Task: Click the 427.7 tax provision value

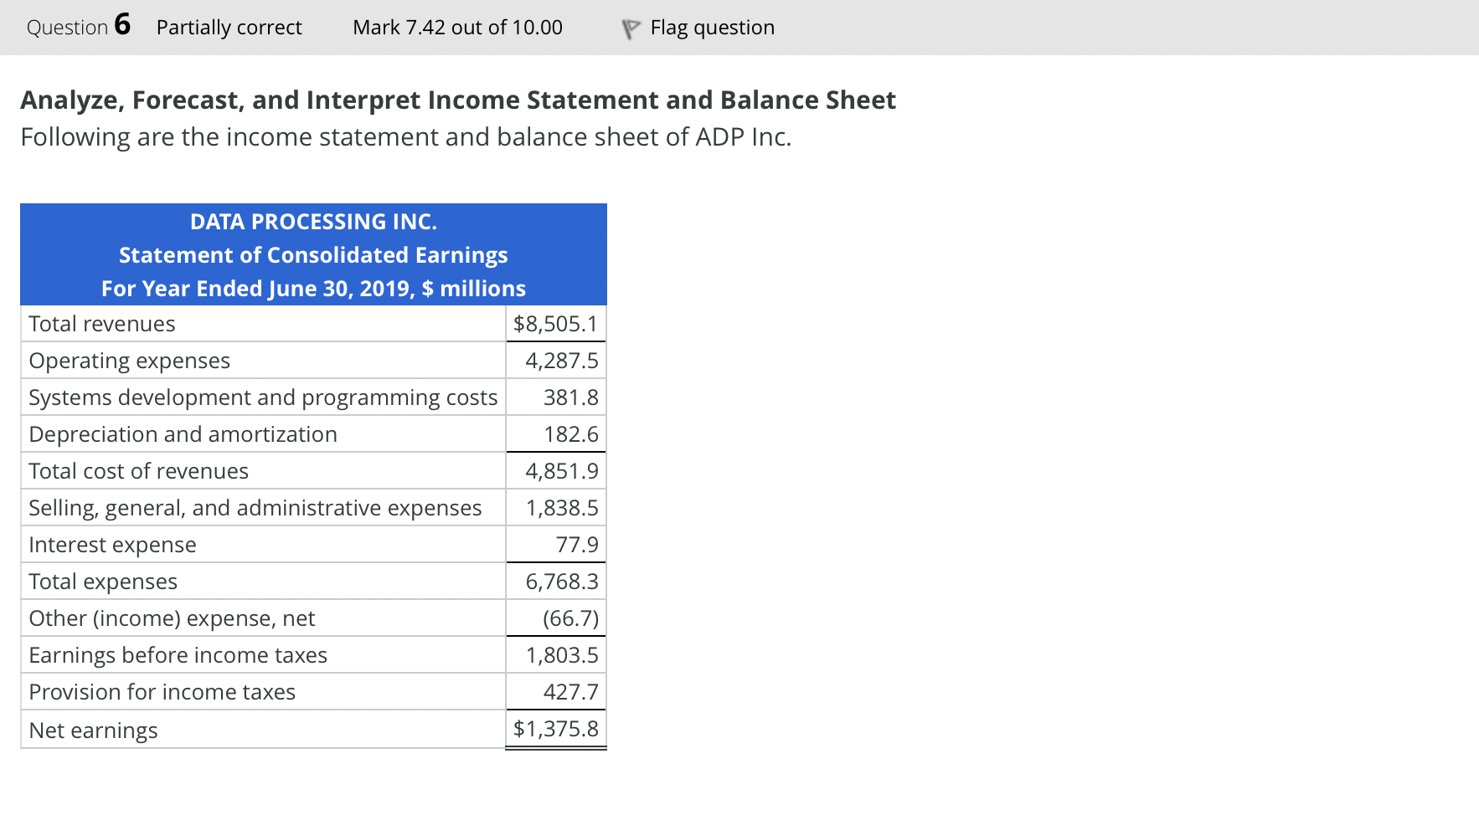Action: click(571, 692)
